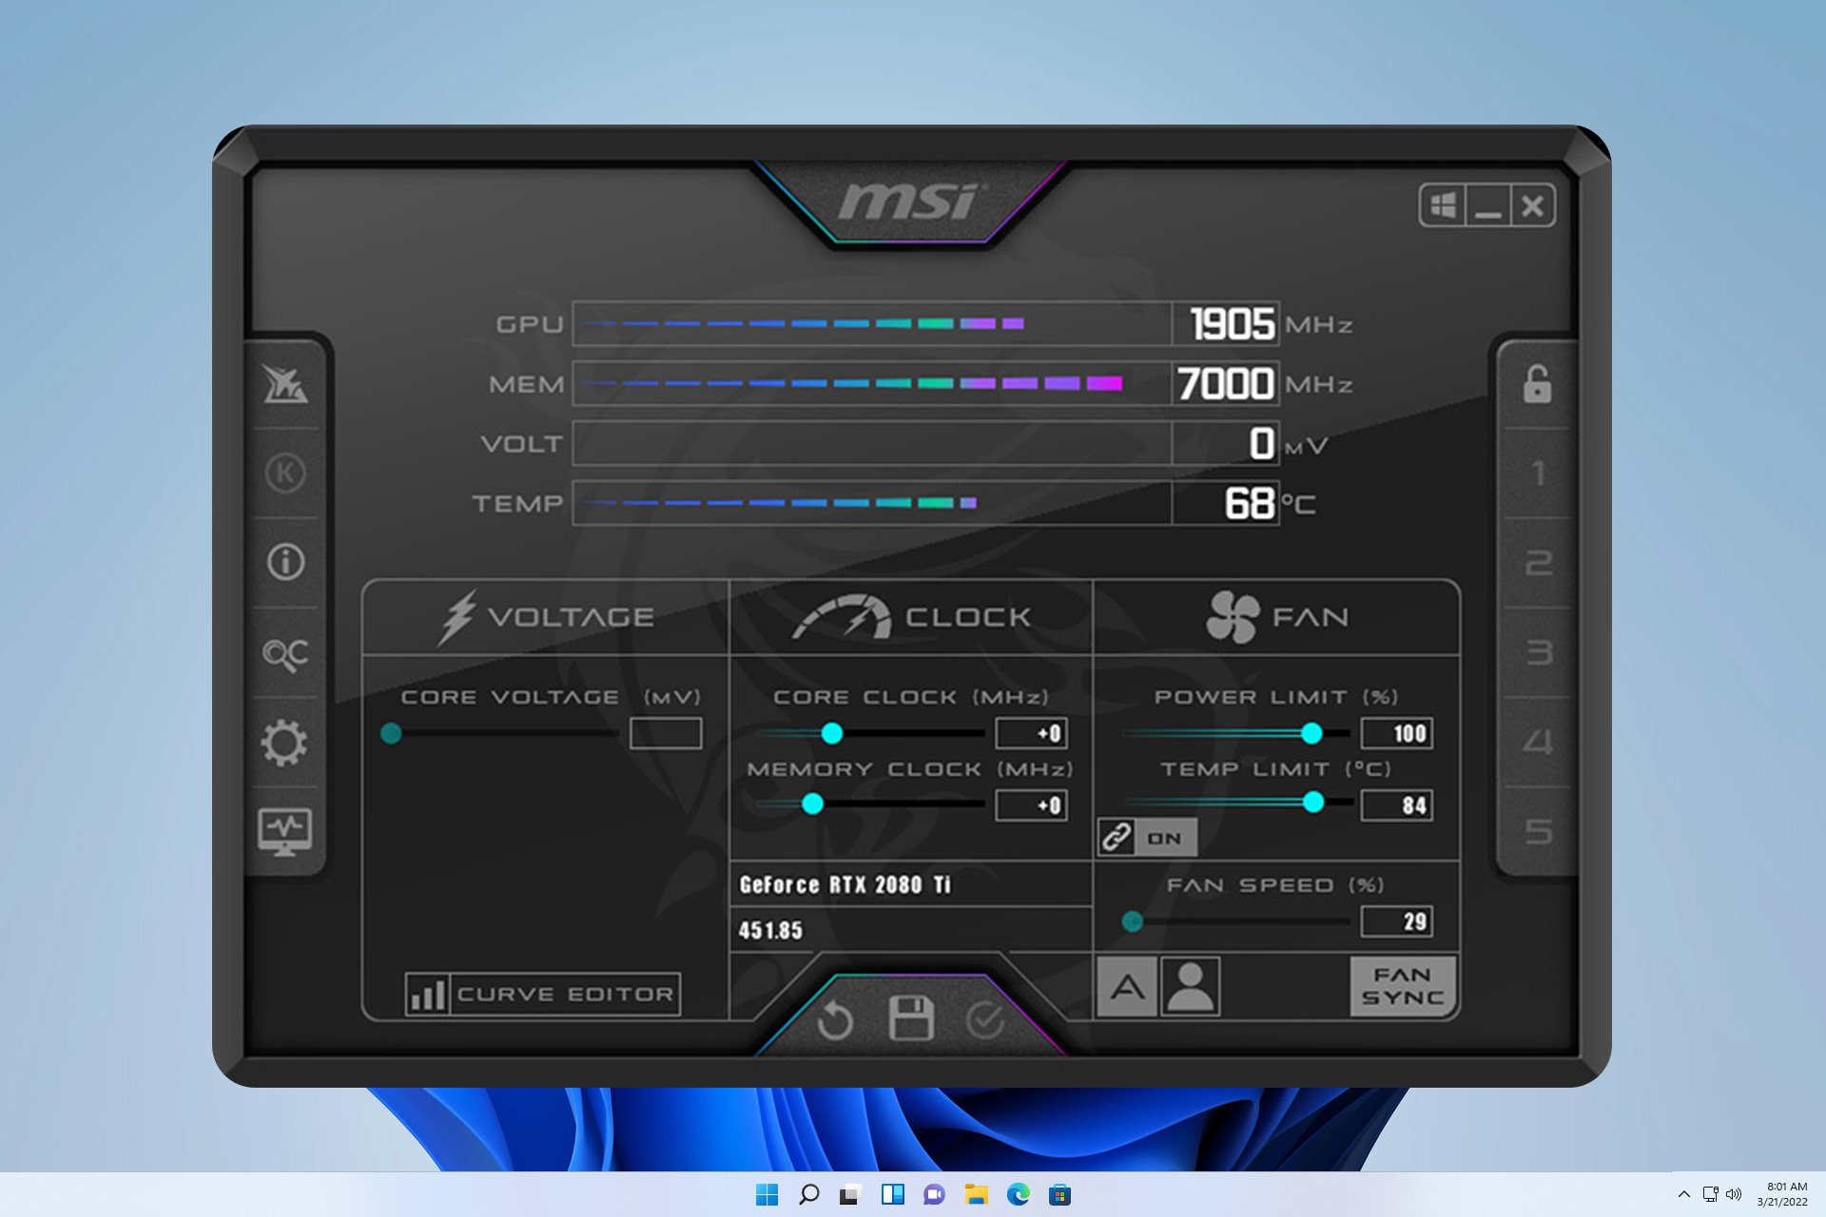Click the Fan panel header
Image resolution: width=1826 pixels, height=1217 pixels.
[x=1276, y=617]
